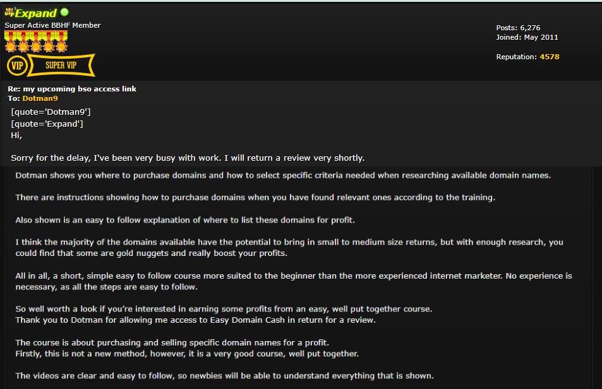Select the second medal award icon
This screenshot has height=389, width=602.
(23, 42)
